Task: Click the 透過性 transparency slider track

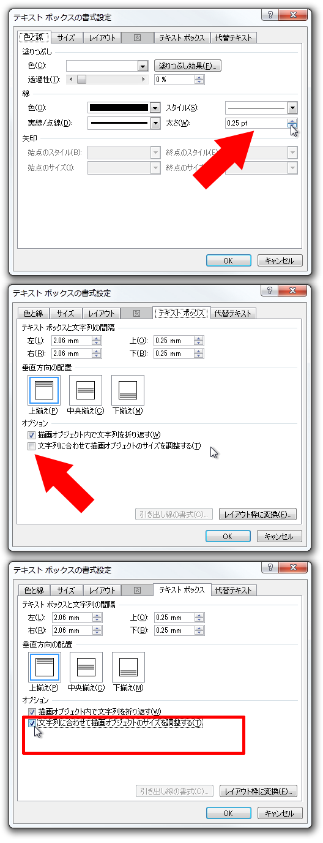Action: pos(107,79)
